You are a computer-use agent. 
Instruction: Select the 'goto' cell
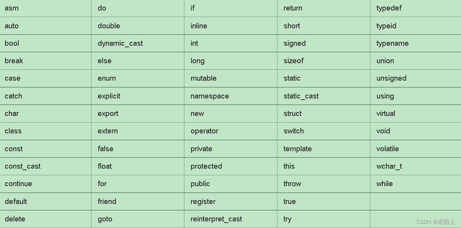pos(138,219)
